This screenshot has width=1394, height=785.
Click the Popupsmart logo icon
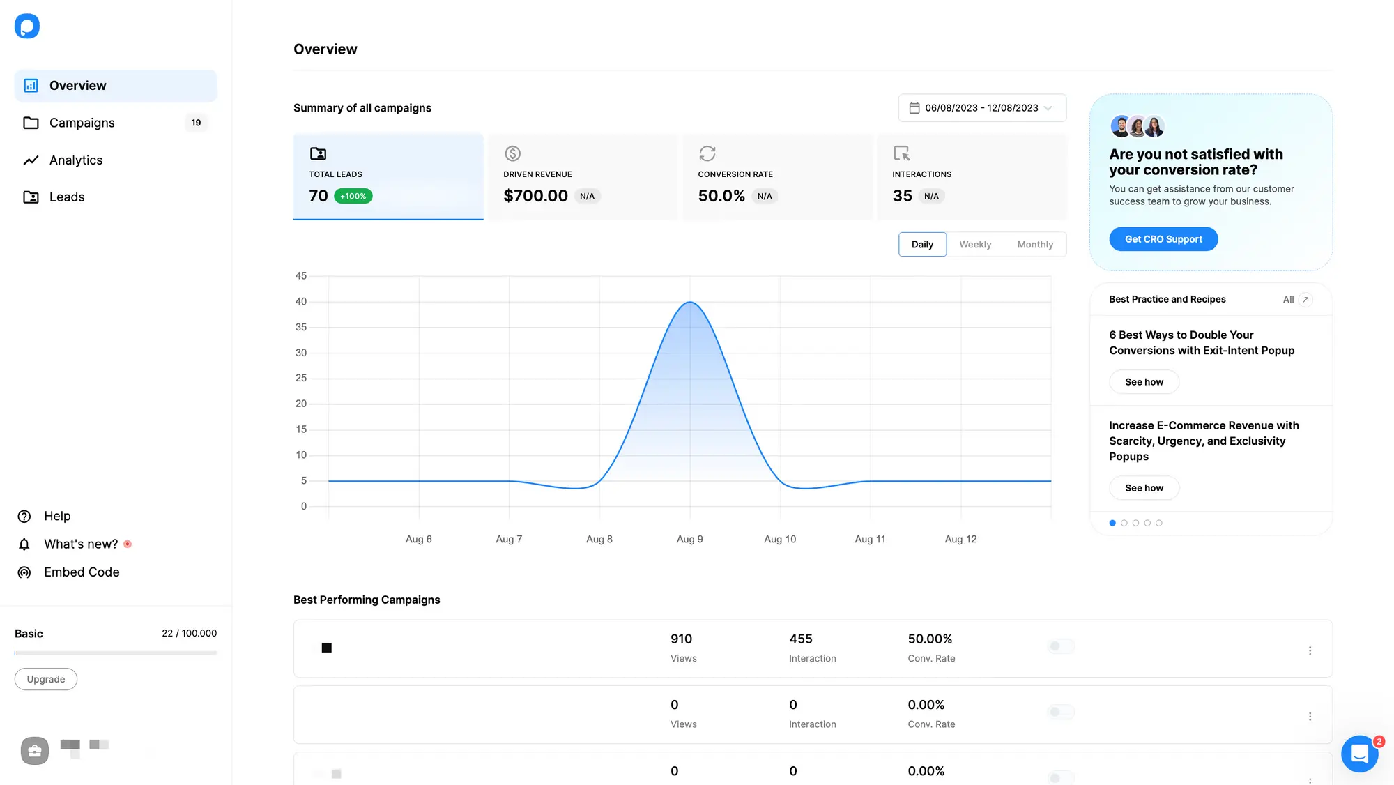[x=27, y=26]
